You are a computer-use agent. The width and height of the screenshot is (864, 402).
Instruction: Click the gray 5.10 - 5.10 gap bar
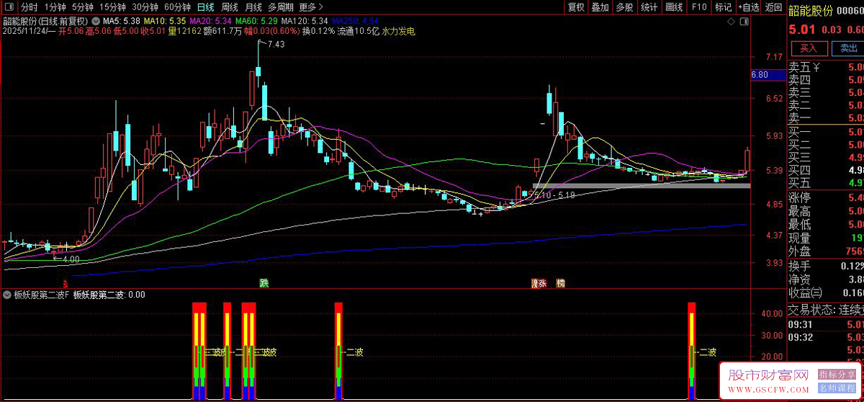pyautogui.click(x=641, y=186)
